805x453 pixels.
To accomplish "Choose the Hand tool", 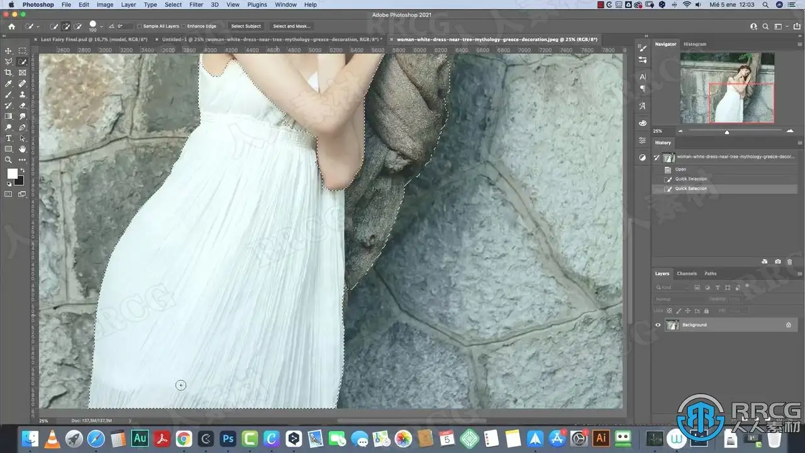I will (x=23, y=149).
